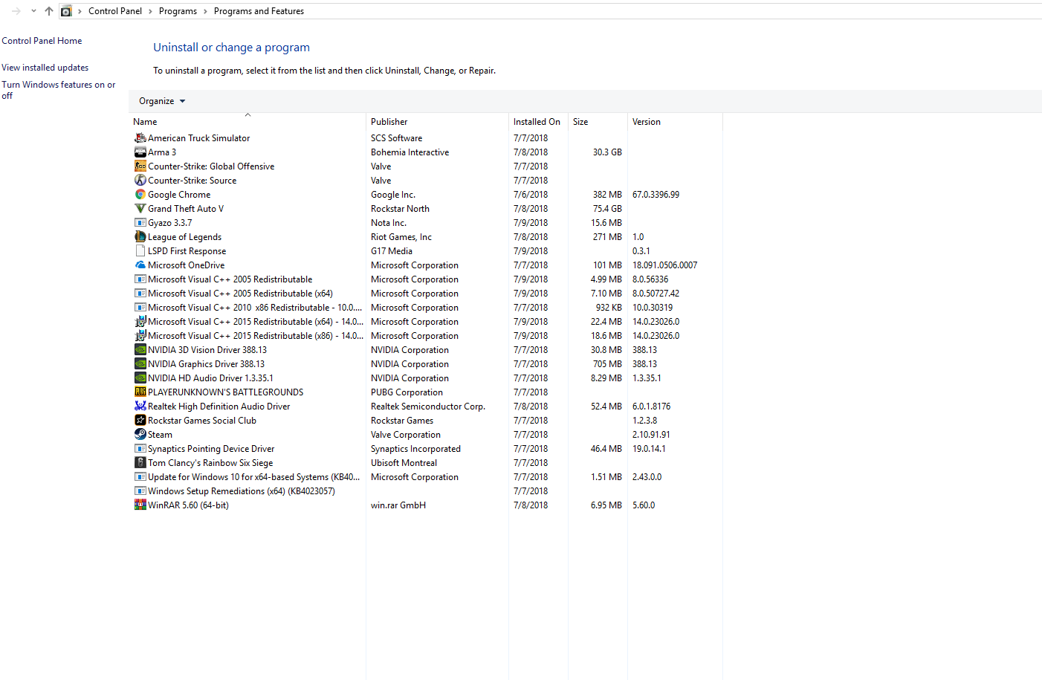The width and height of the screenshot is (1042, 680).
Task: Click the Realtek Semiconductor Corp. publisher cell
Action: 428,407
